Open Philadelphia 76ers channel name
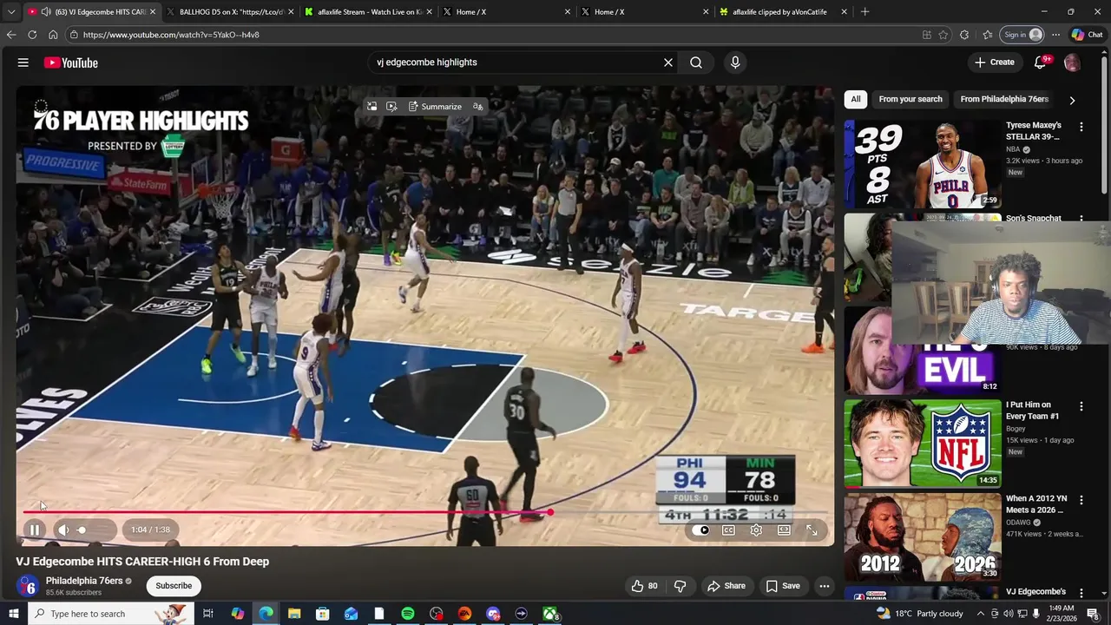The height and width of the screenshot is (625, 1111). (84, 581)
